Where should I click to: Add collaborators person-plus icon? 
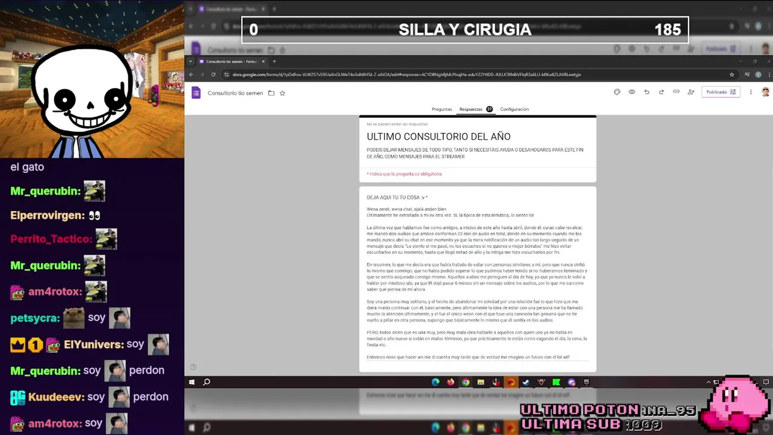(x=691, y=92)
